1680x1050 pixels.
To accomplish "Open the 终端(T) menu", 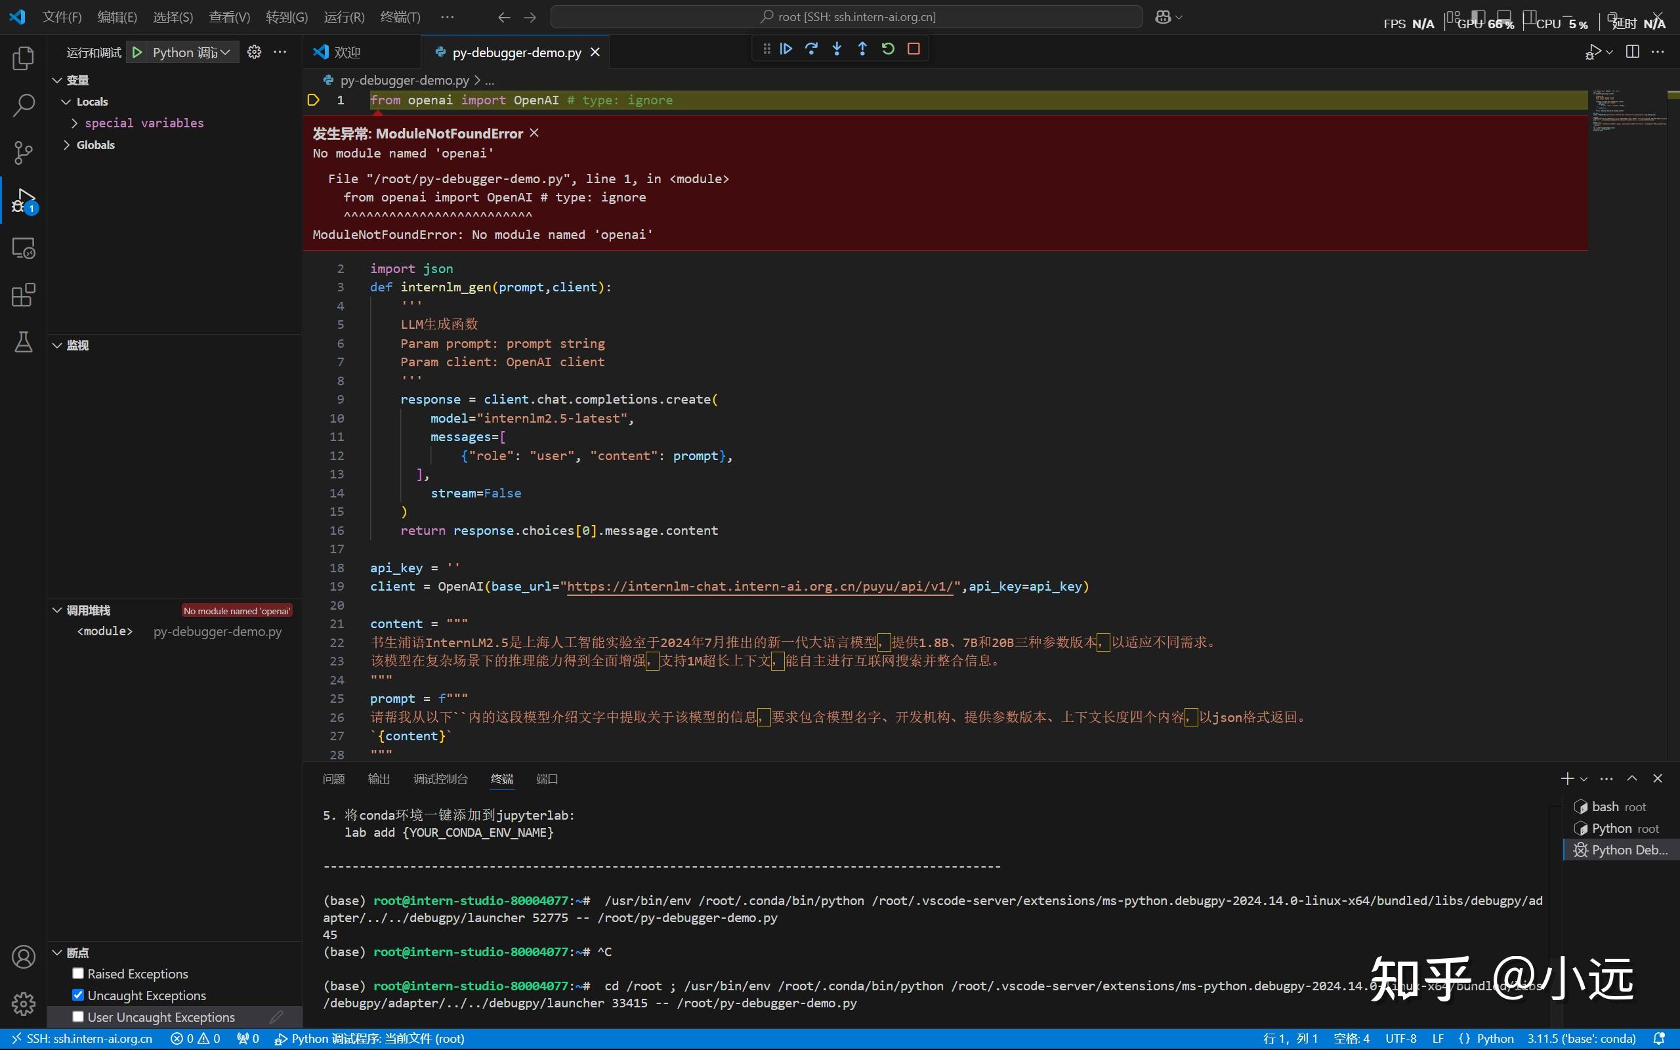I will pos(400,17).
